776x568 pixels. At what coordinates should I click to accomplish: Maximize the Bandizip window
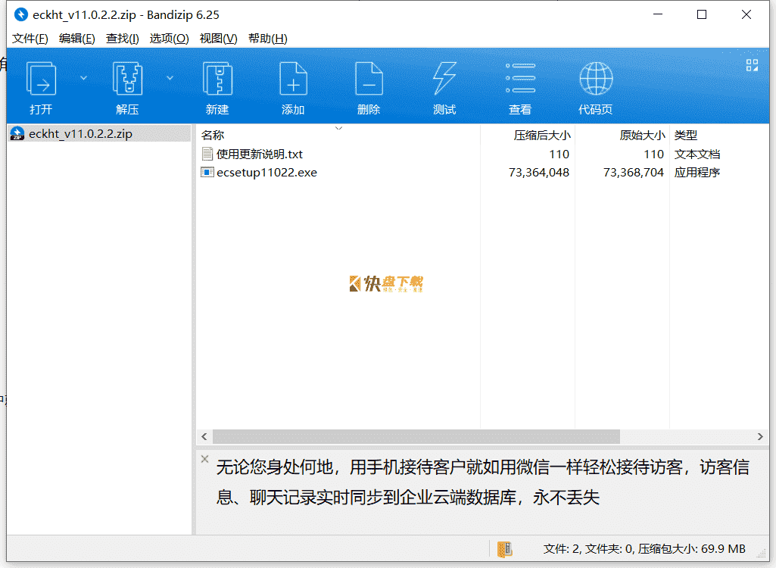[x=702, y=15]
